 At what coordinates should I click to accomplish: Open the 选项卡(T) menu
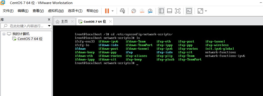(x=75, y=11)
